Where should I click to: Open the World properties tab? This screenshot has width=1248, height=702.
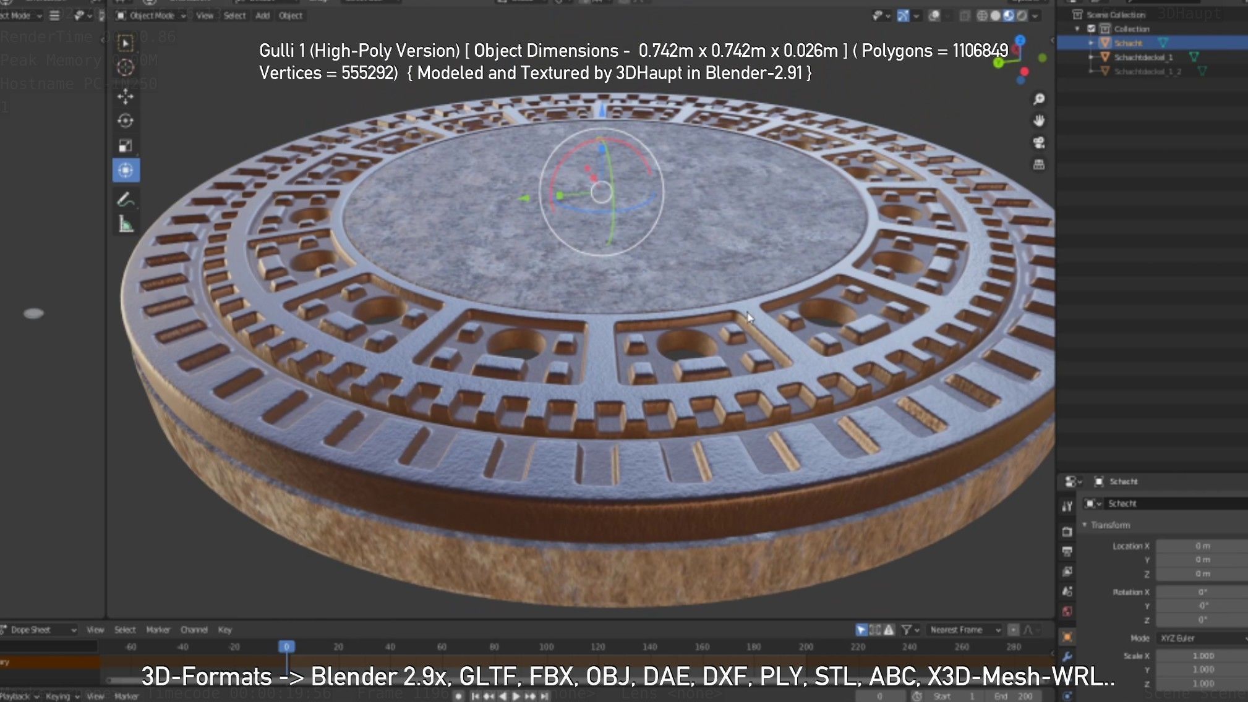coord(1067,611)
